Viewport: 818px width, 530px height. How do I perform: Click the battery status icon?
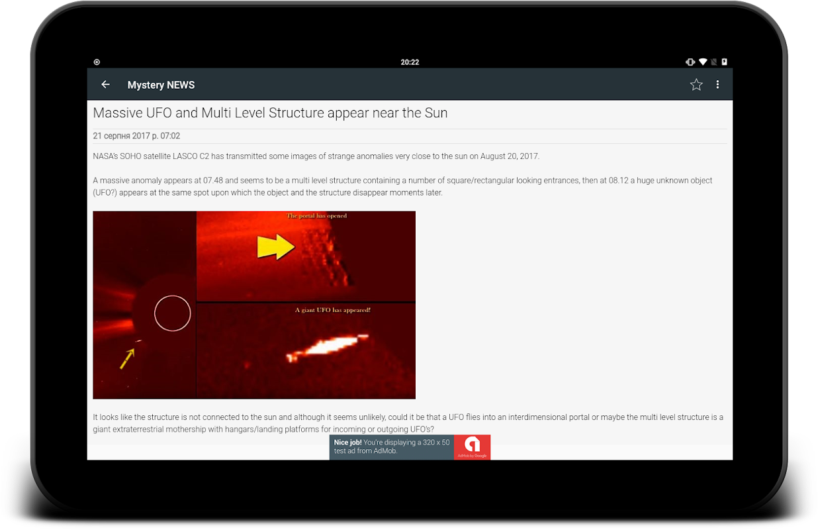(724, 62)
